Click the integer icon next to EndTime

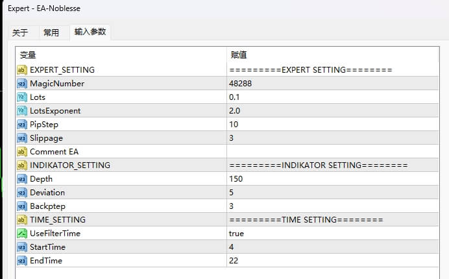pos(22,261)
